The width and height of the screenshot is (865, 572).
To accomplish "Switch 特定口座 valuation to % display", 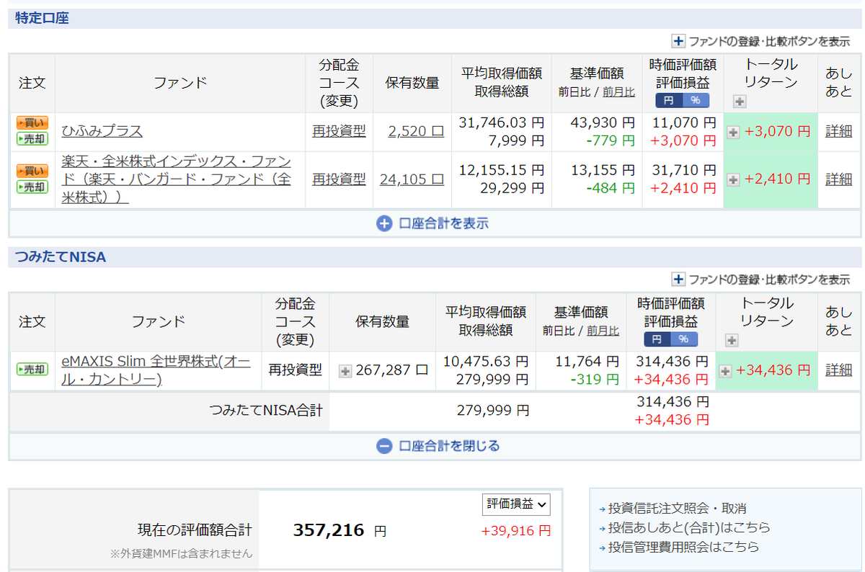I will click(x=696, y=100).
